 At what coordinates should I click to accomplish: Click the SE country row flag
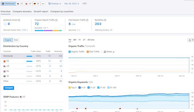5,76
